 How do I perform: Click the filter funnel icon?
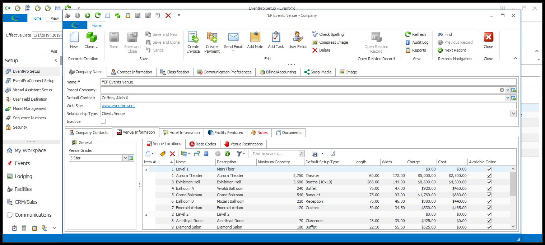point(239,154)
